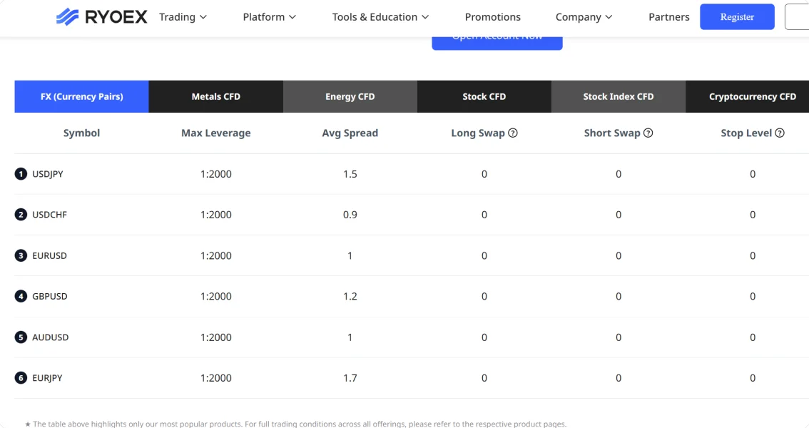Click the Long Swap column header text
Screen dimensions: 809x428
point(478,133)
